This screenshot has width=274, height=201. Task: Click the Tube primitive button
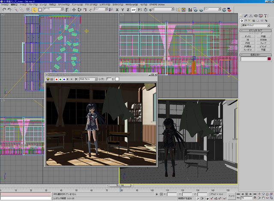coord(263,43)
